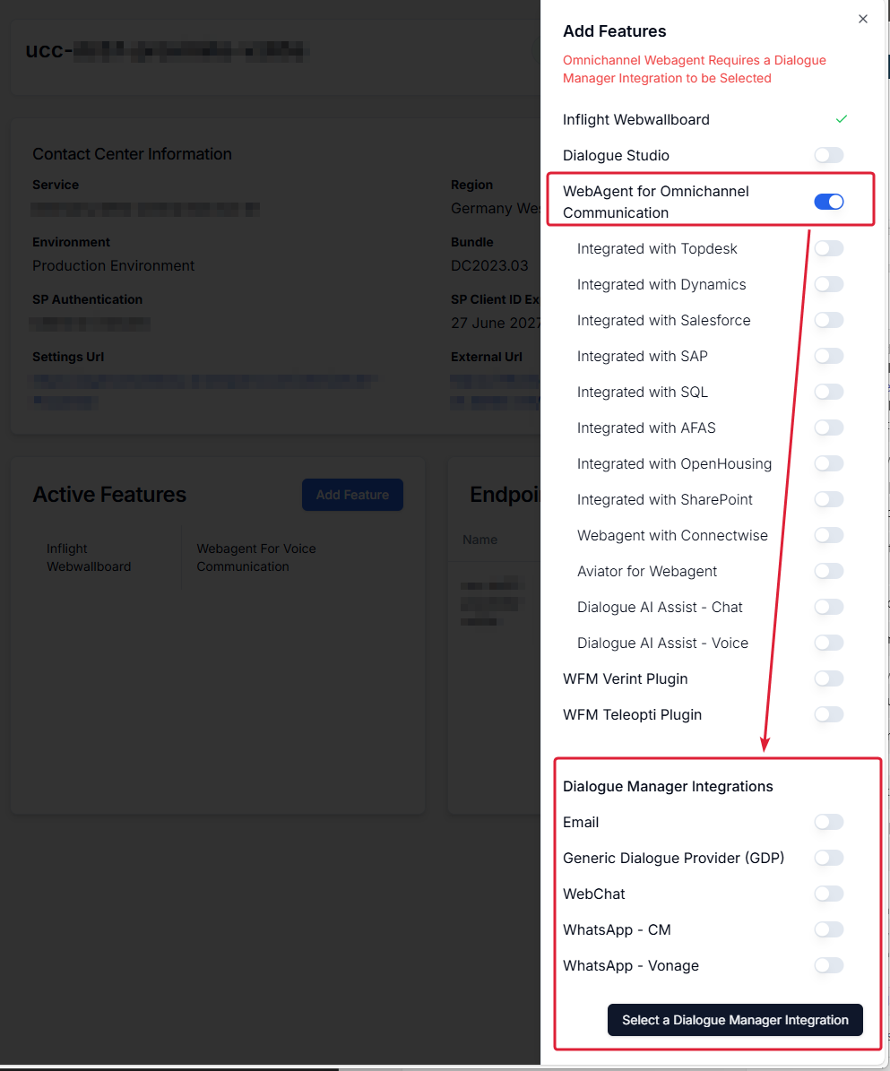Enable WFM Verint Plugin switch

828,679
